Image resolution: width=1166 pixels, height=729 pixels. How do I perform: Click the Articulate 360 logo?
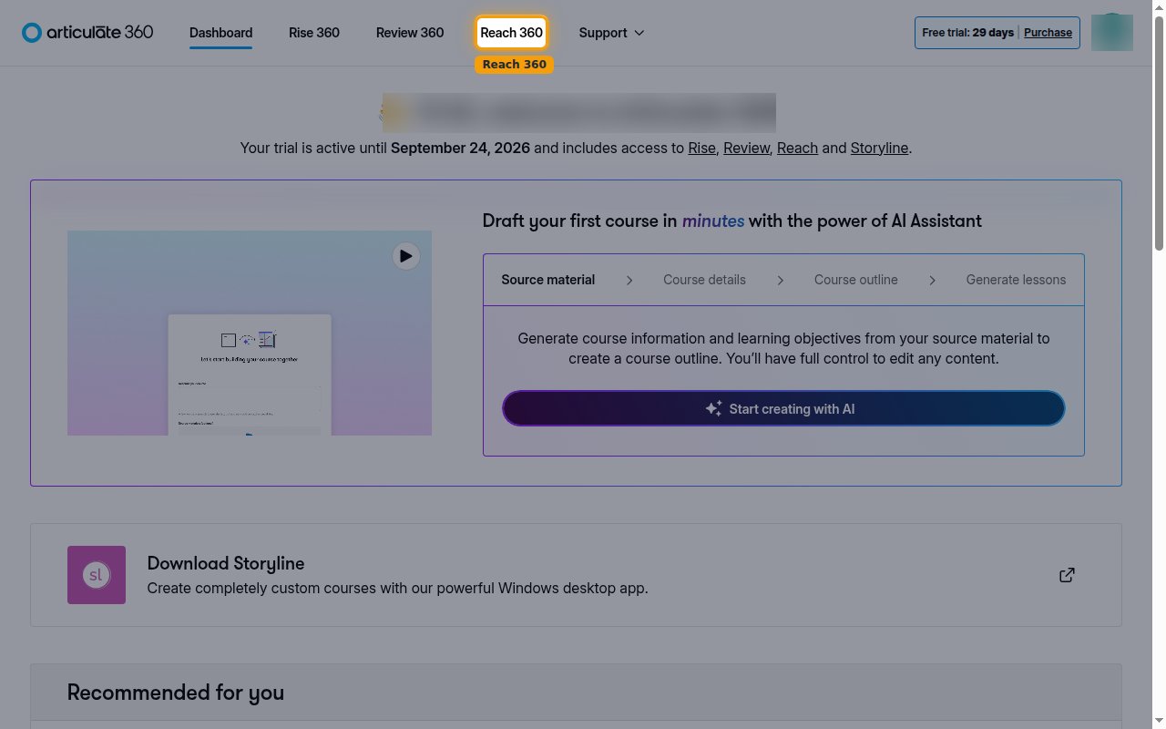click(x=87, y=33)
